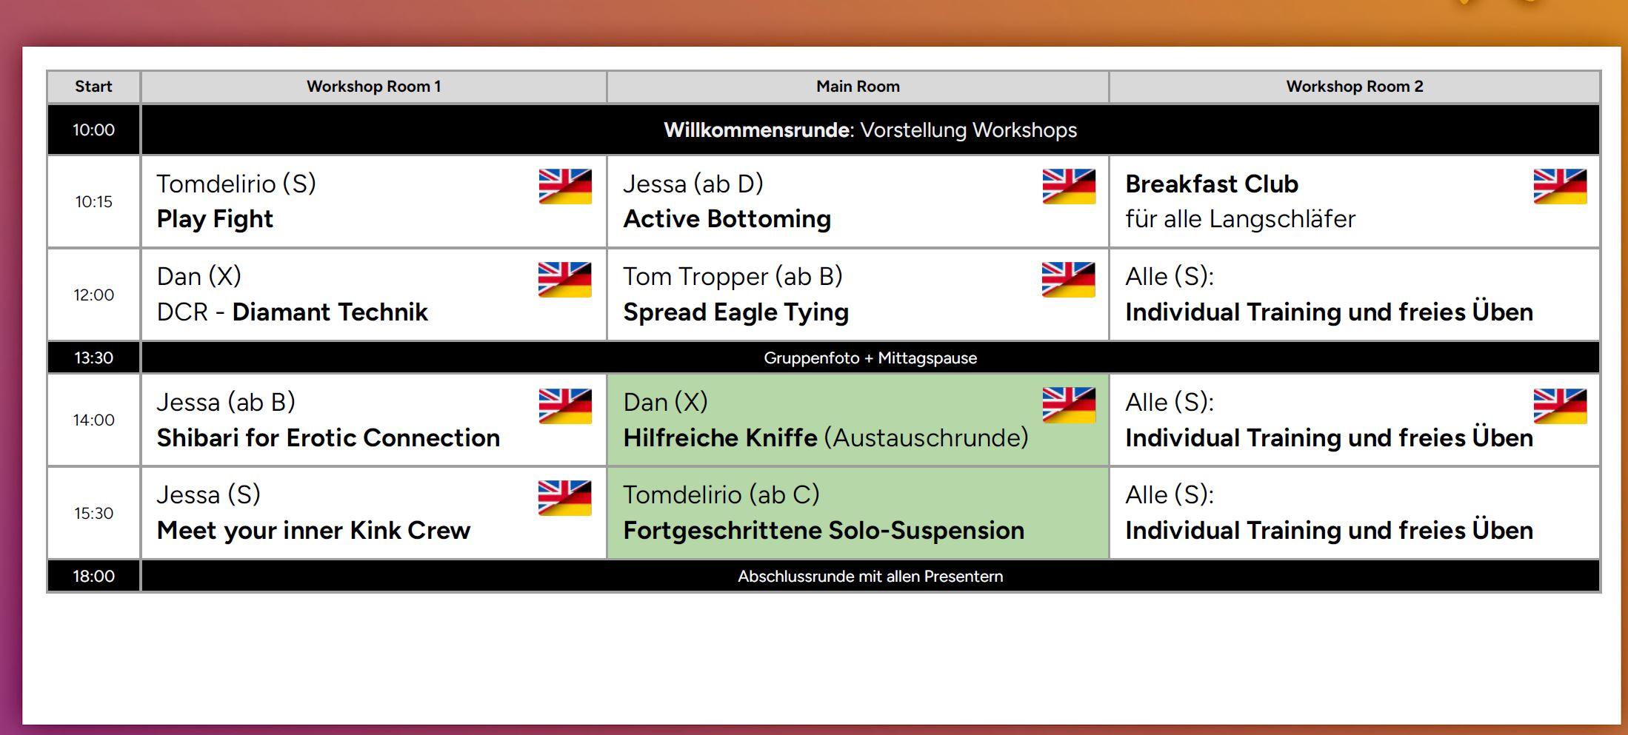Click flag icon in Shibari for Erotic Connection
This screenshot has height=735, width=1628.
pyautogui.click(x=565, y=406)
